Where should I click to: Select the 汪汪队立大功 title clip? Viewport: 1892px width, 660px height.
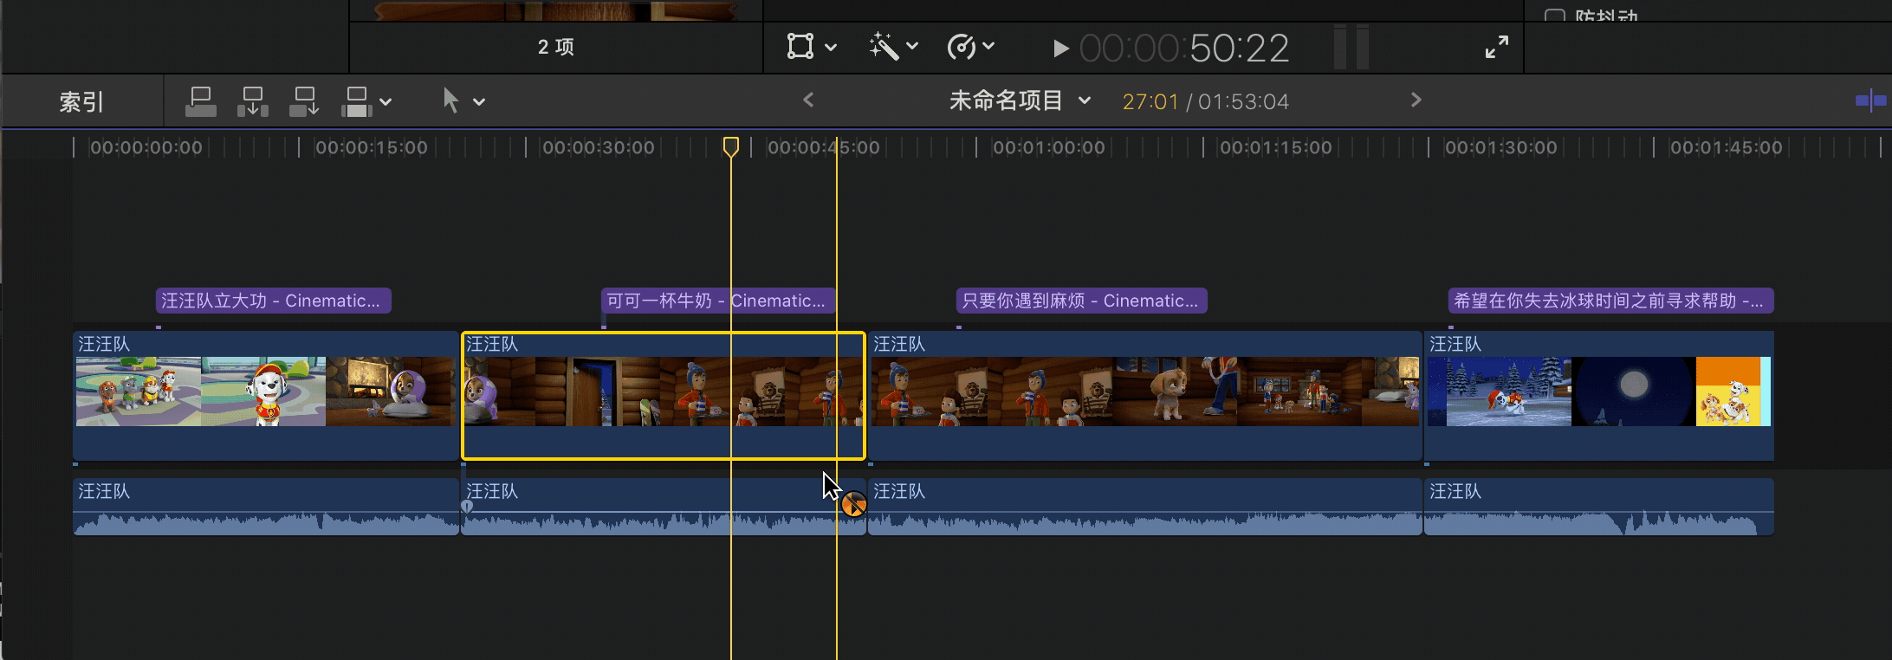274,301
